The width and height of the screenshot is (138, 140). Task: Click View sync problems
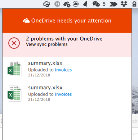(47, 45)
